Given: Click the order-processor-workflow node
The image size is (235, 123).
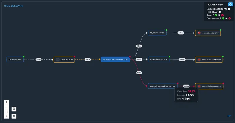Looking at the screenshot, I should (115, 59).
